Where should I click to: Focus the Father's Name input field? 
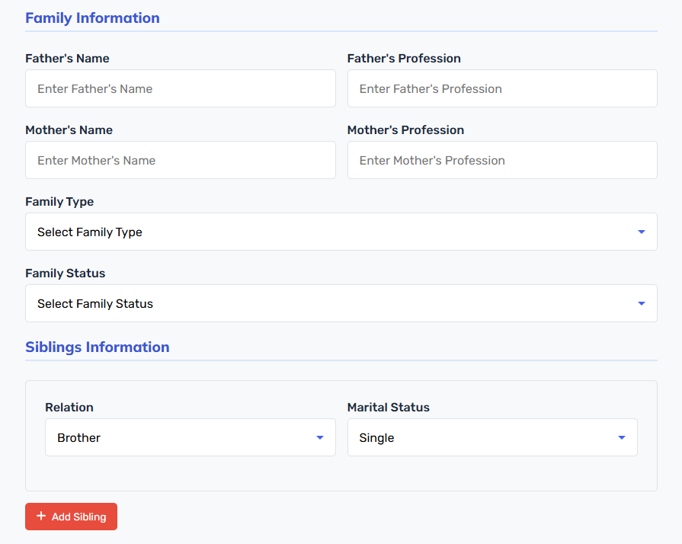point(181,88)
